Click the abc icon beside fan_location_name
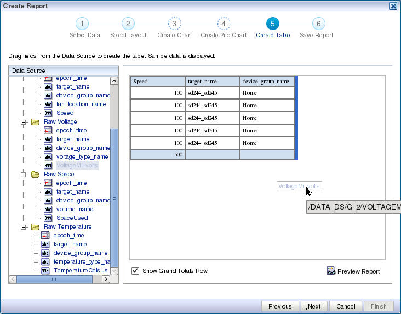This screenshot has width=401, height=314. (48, 104)
